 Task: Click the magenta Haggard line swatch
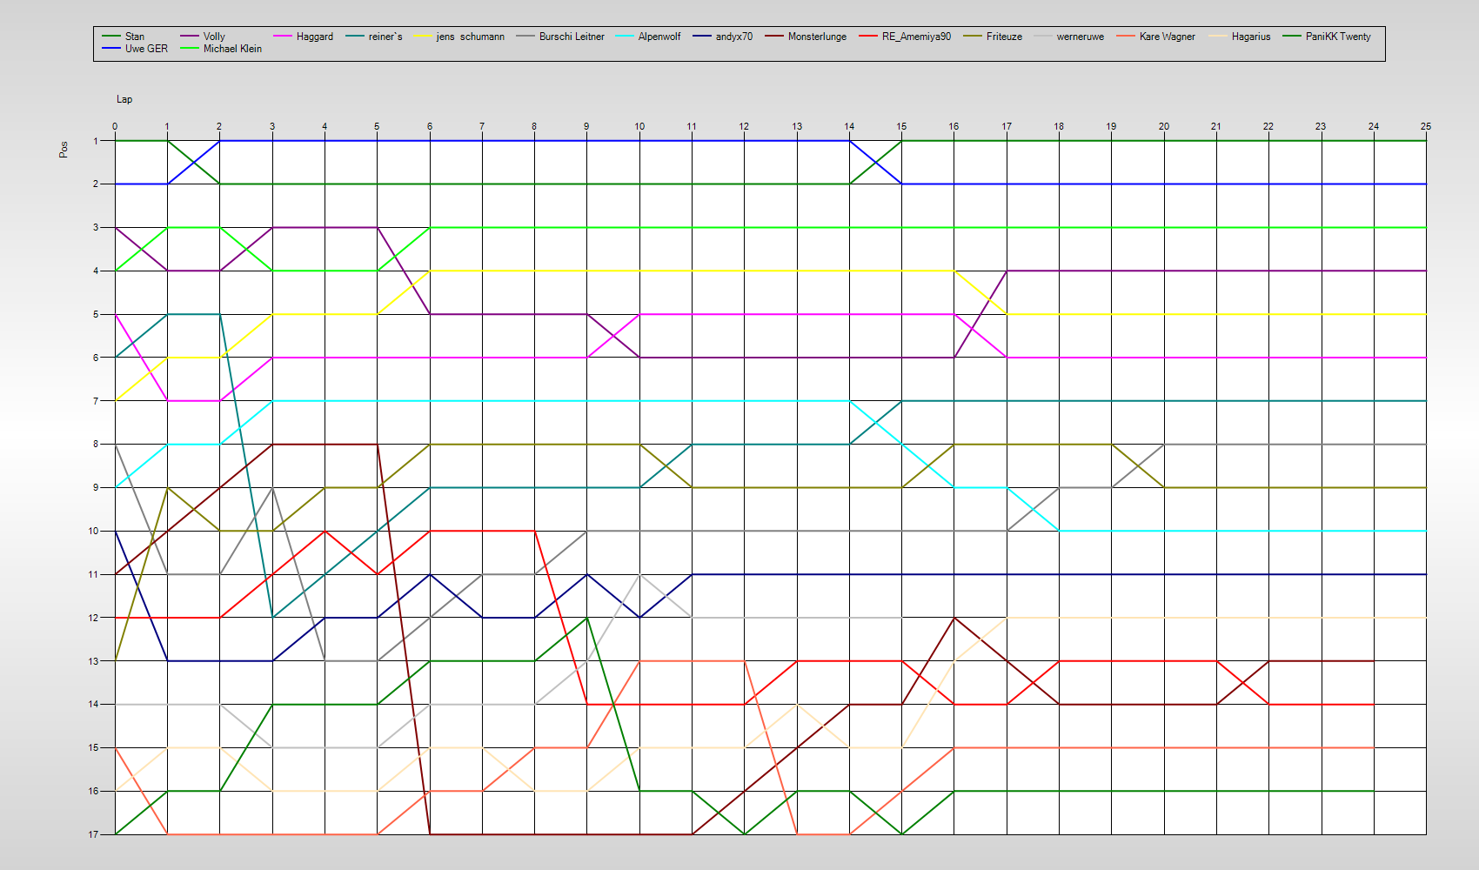pyautogui.click(x=284, y=37)
